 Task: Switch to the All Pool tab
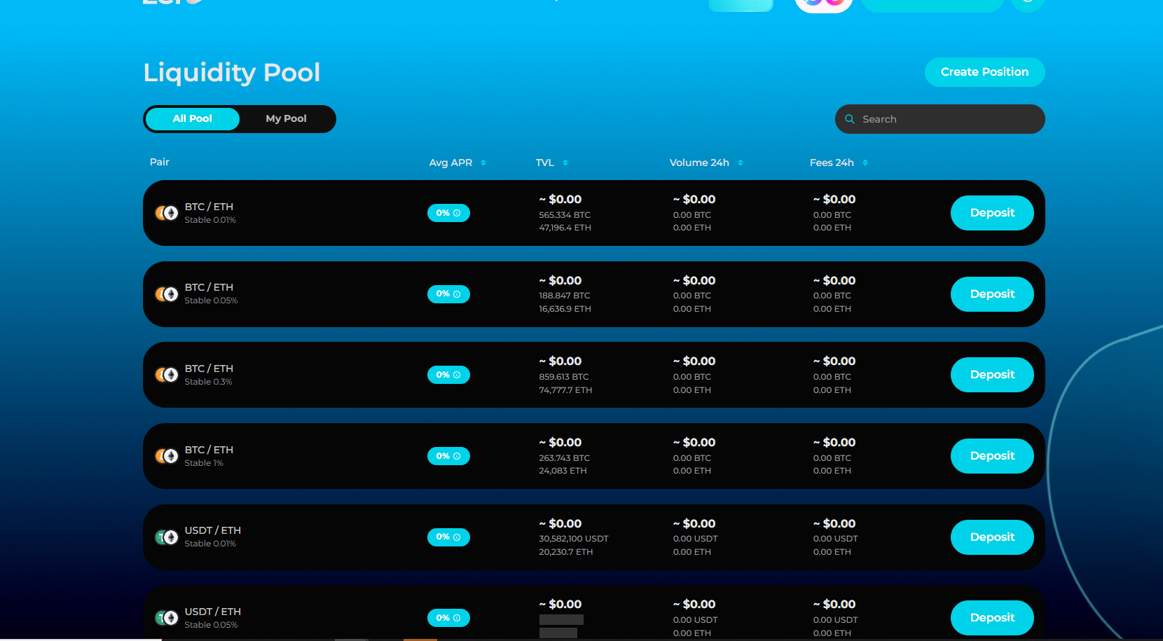click(193, 118)
